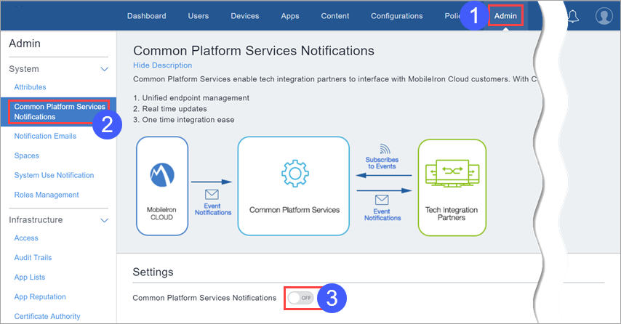Click the 'Real time updates' list line
621x324 pixels.
(x=170, y=109)
